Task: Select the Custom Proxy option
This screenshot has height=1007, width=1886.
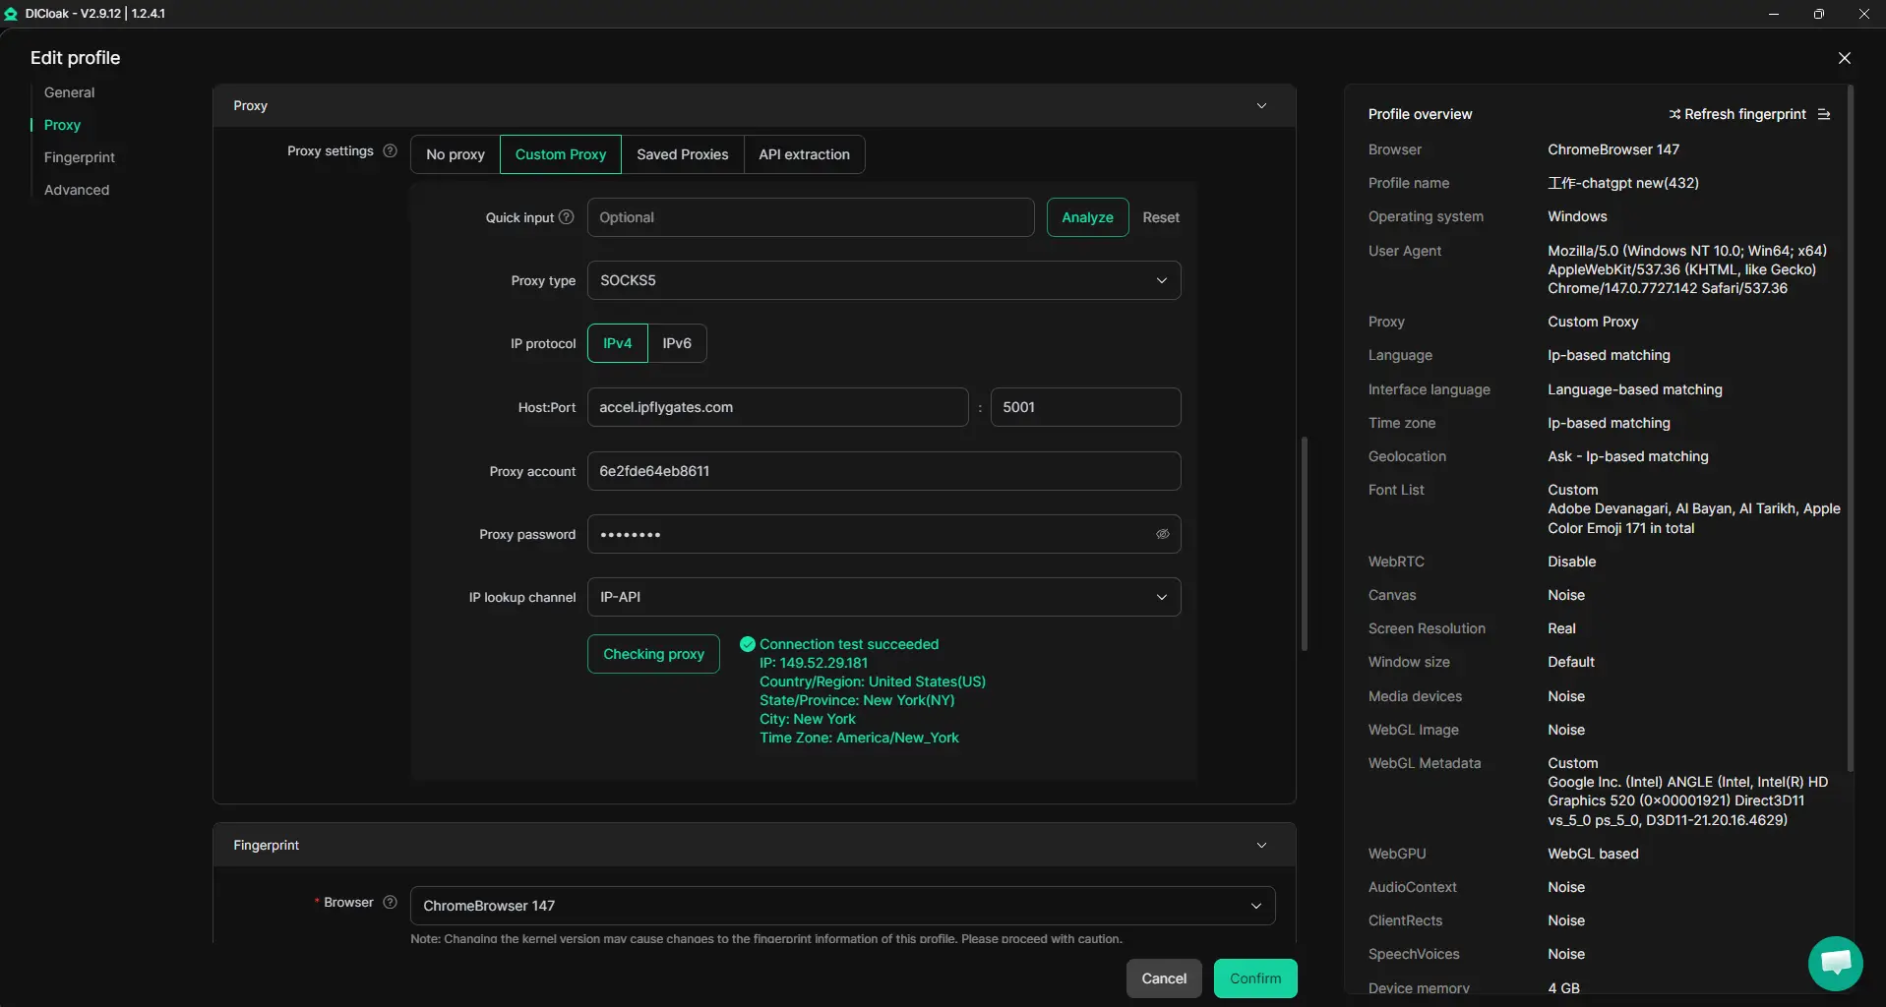Action: (x=561, y=154)
